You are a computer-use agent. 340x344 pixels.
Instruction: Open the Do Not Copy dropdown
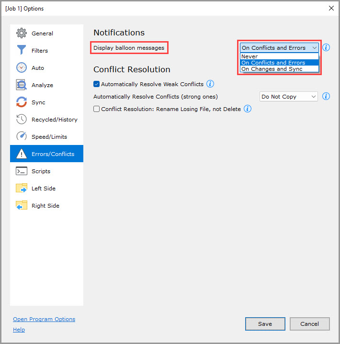(288, 97)
